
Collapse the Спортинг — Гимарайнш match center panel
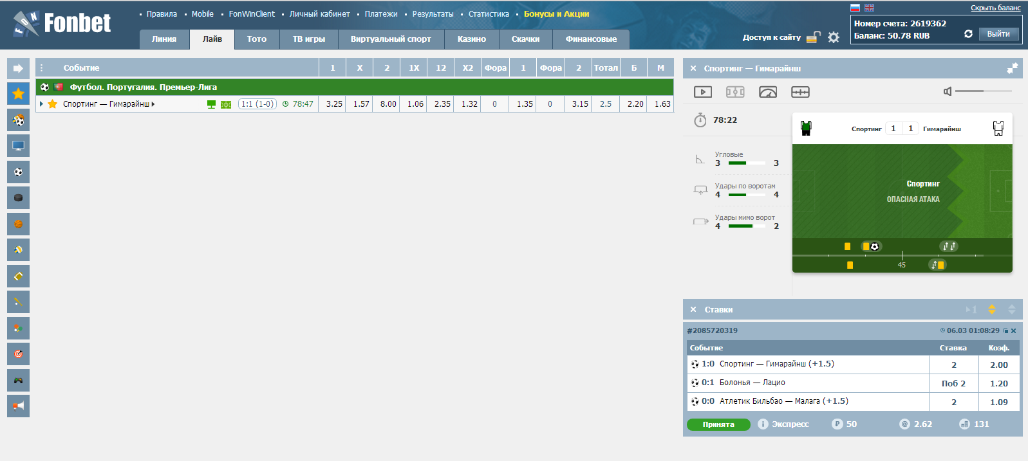1013,68
